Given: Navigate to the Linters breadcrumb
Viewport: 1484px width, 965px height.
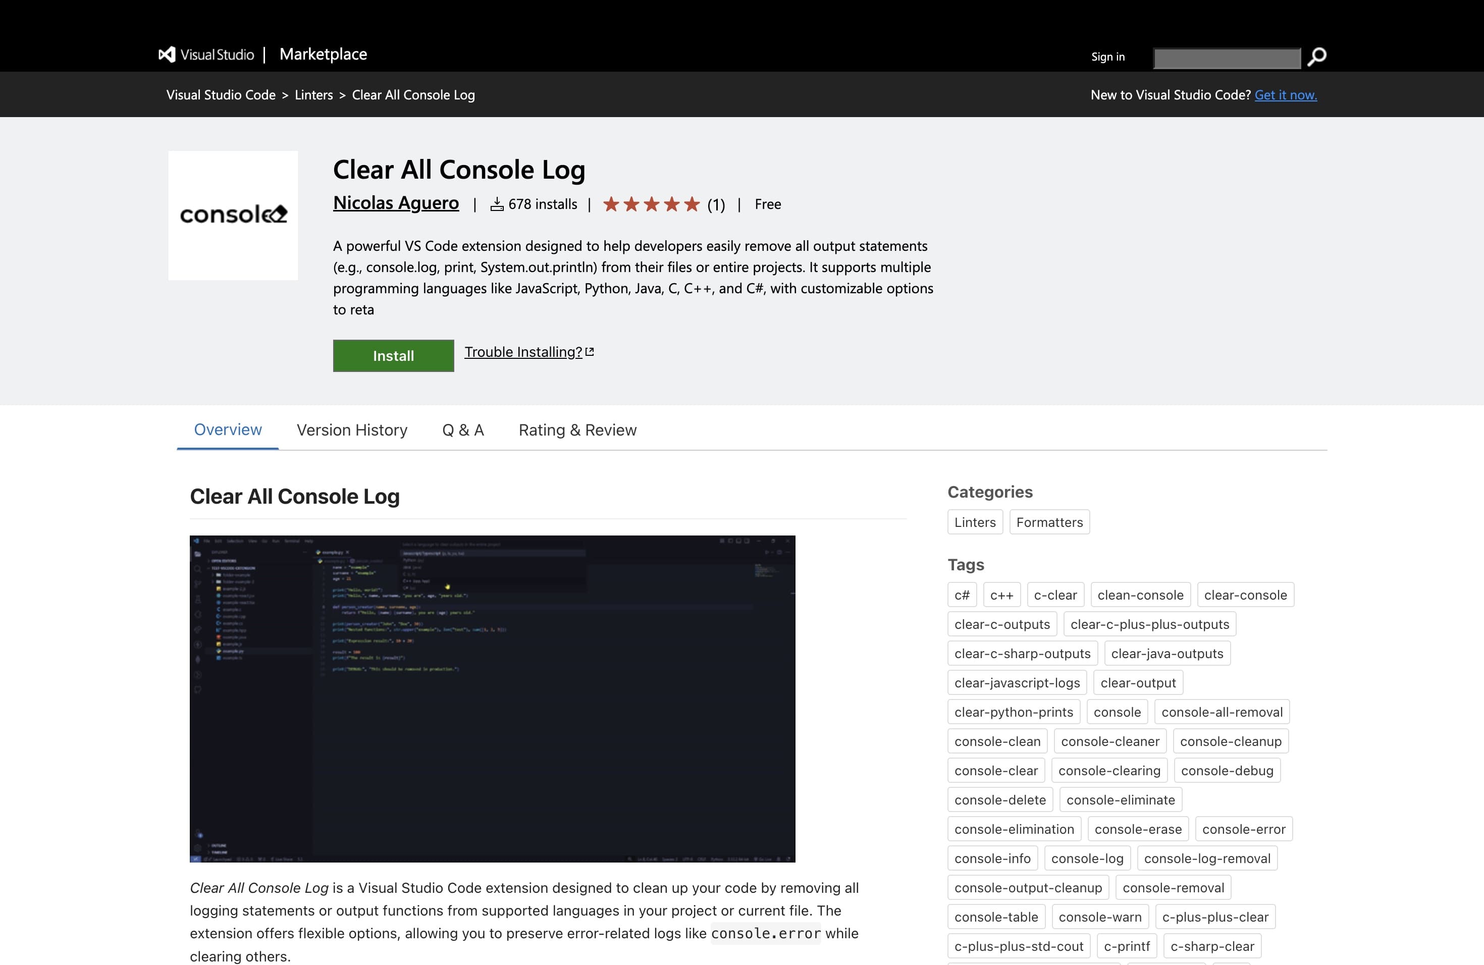Looking at the screenshot, I should pos(313,95).
